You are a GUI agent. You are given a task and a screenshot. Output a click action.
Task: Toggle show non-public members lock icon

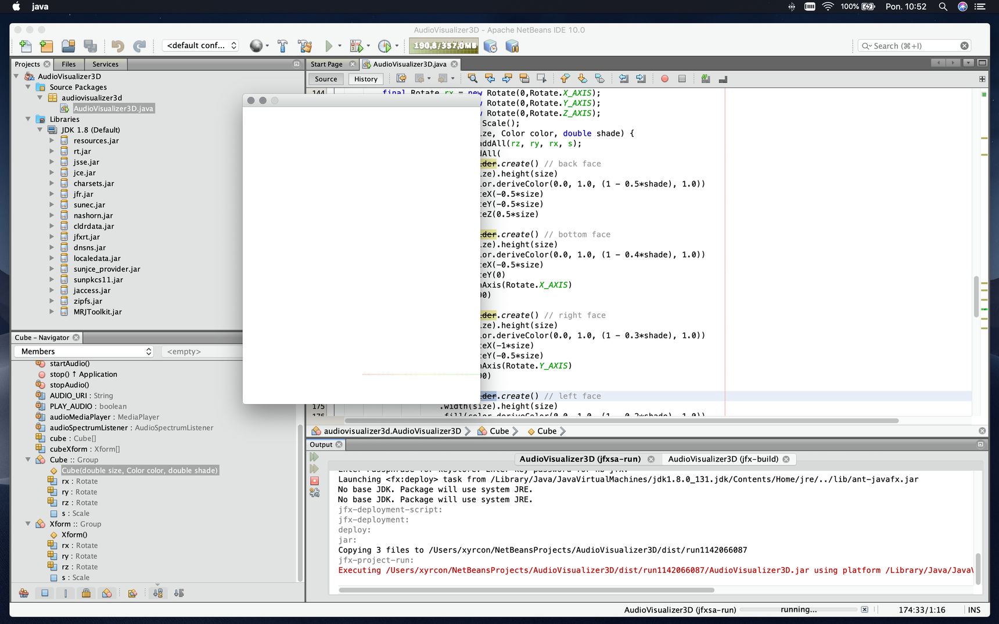coord(86,593)
